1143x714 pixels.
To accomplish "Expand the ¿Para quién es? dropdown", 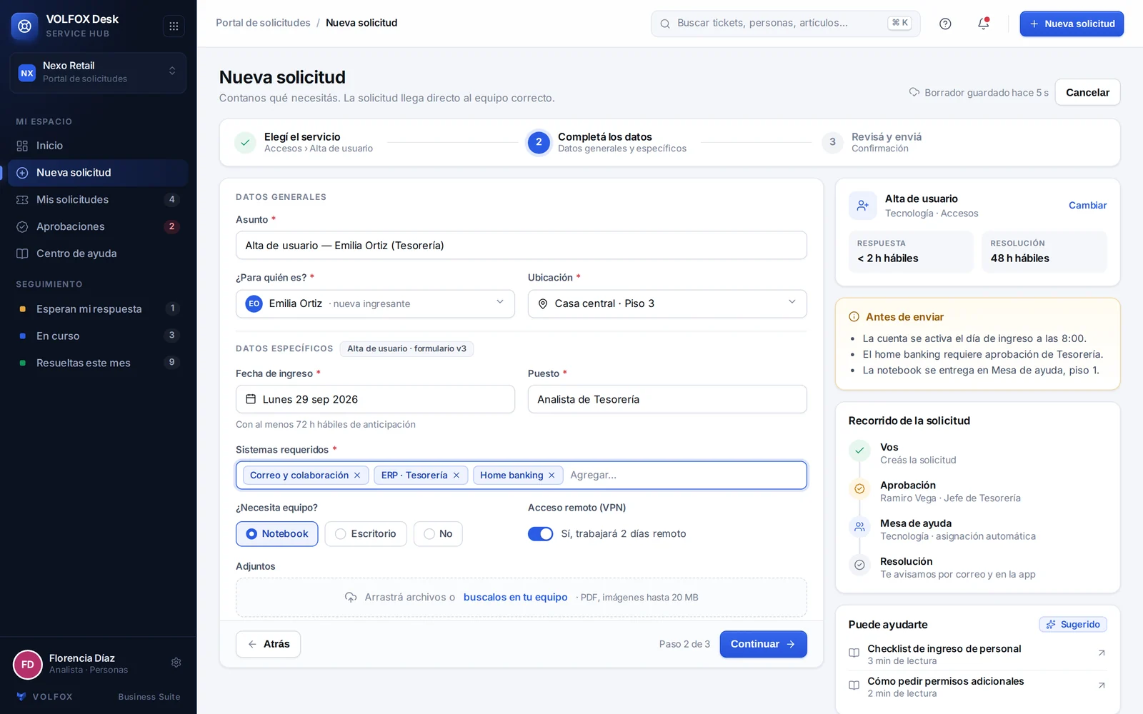I will pos(375,303).
